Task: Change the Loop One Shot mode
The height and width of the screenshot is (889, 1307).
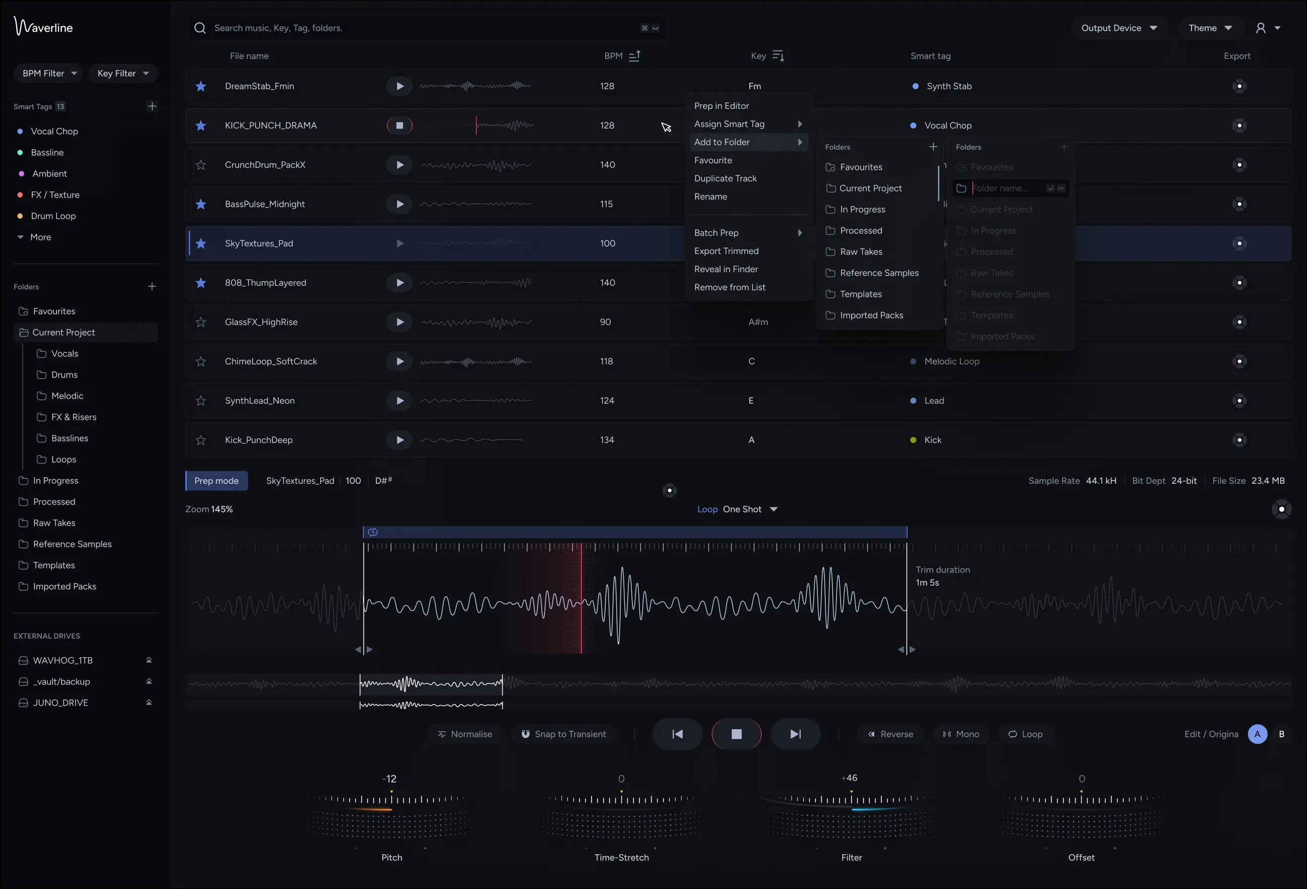Action: coord(748,509)
